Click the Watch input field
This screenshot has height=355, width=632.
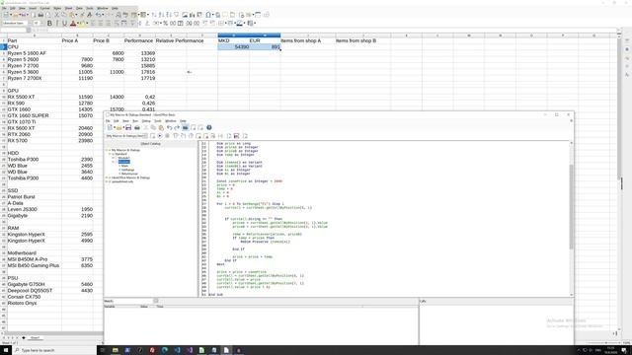point(133,301)
